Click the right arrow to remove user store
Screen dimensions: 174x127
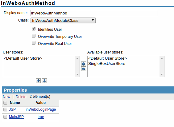(84, 69)
